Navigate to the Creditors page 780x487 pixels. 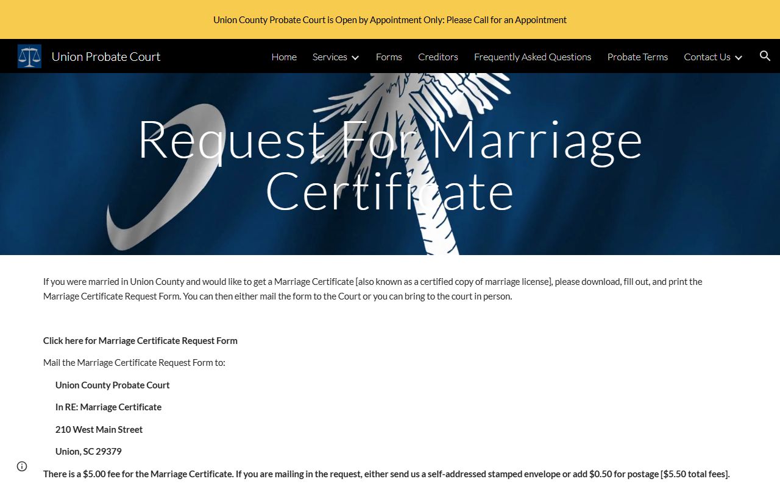pyautogui.click(x=438, y=57)
